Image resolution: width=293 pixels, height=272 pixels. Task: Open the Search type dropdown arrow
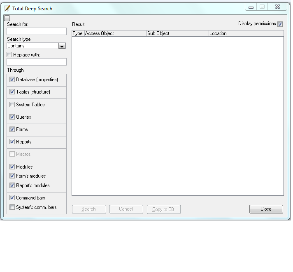pyautogui.click(x=62, y=46)
